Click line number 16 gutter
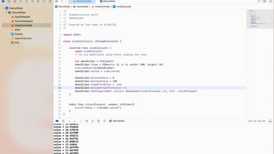This screenshot has height=154, width=274. pyautogui.click(x=60, y=62)
